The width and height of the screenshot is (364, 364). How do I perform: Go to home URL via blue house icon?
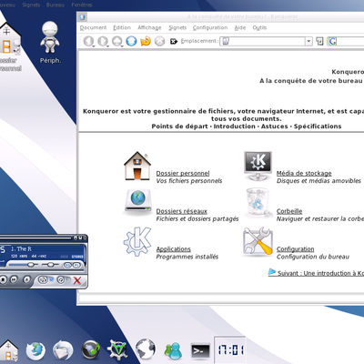tap(131, 41)
